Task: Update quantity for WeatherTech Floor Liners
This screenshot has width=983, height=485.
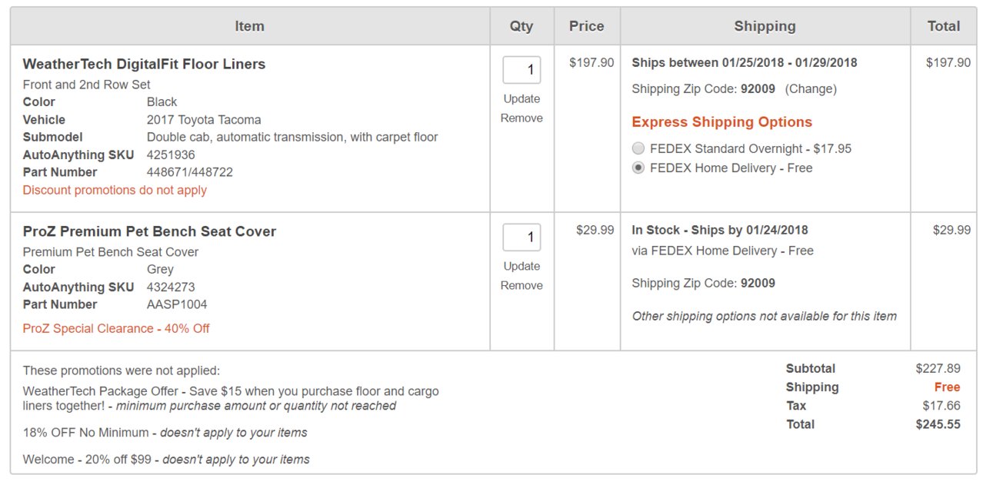Action: 521,98
